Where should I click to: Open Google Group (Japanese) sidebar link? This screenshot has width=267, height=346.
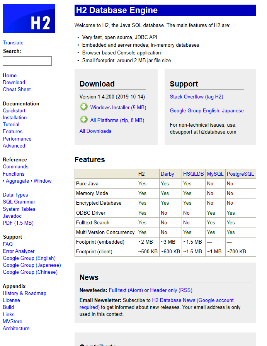(32, 265)
